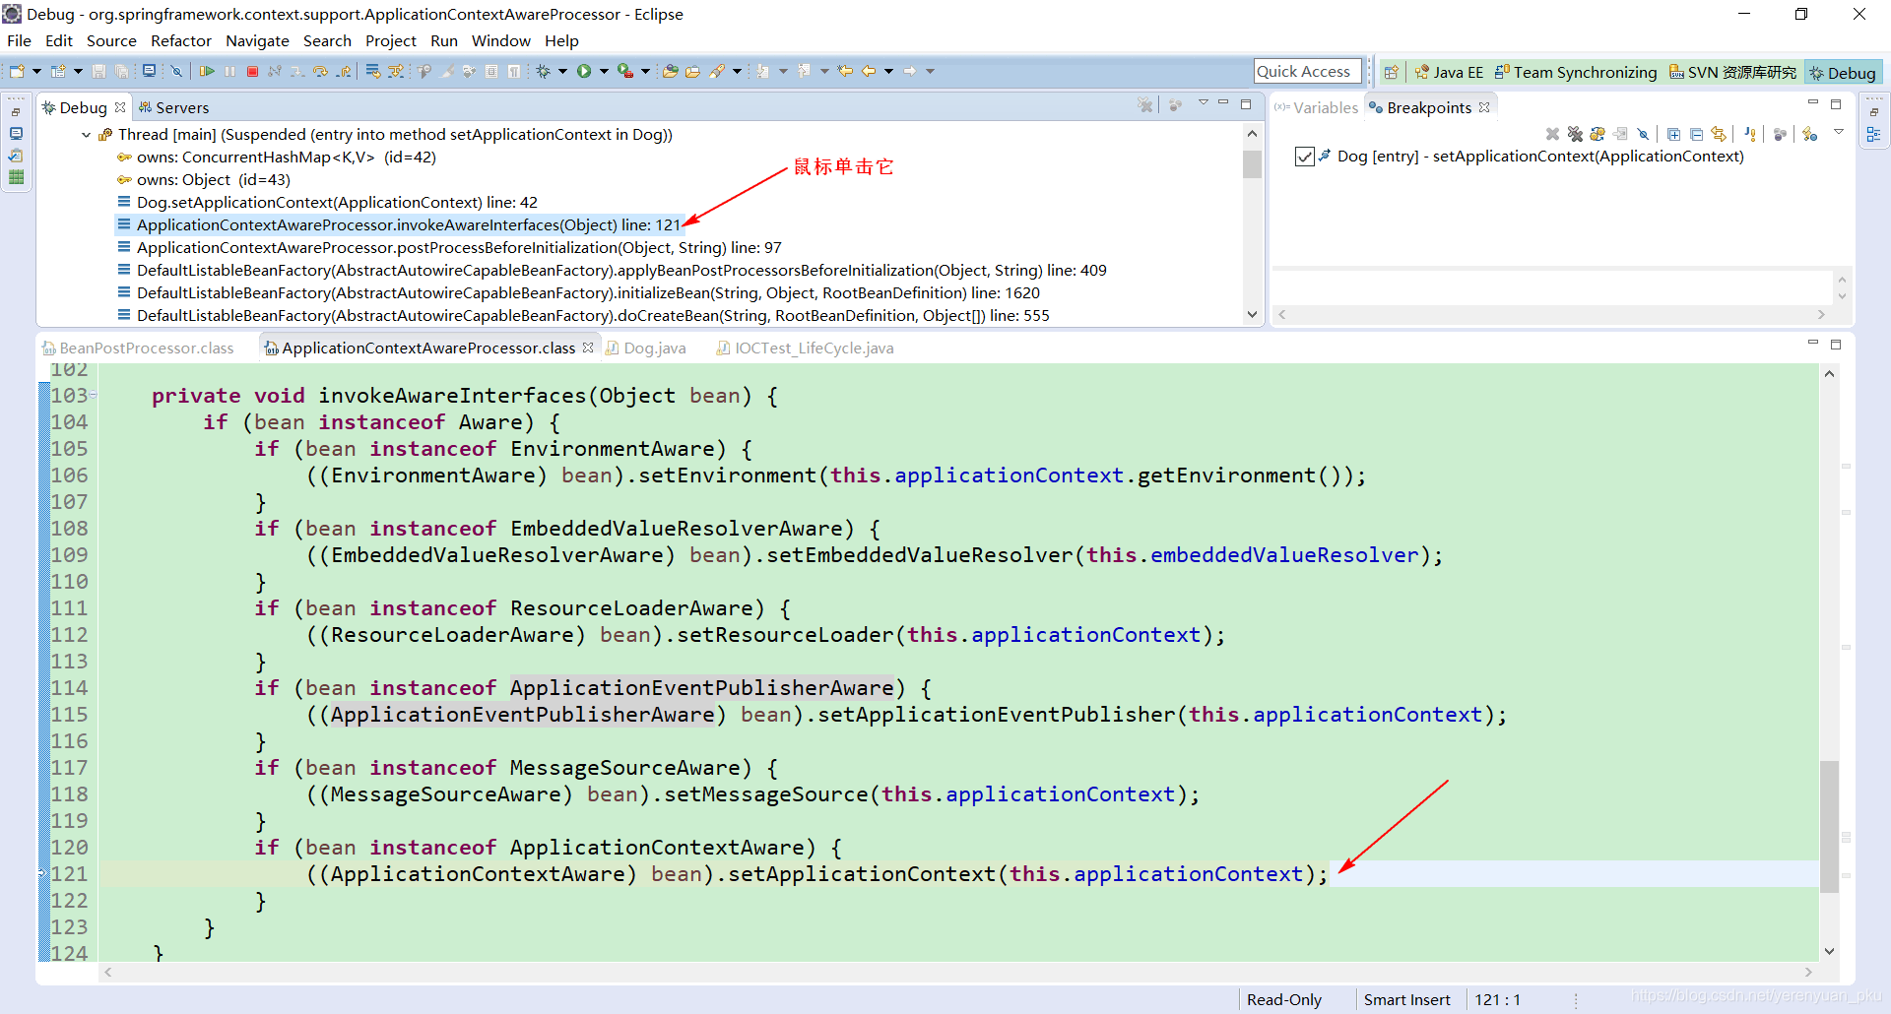Click Collapse All icon in Breakpoints view
The image size is (1891, 1014).
coord(1696,134)
